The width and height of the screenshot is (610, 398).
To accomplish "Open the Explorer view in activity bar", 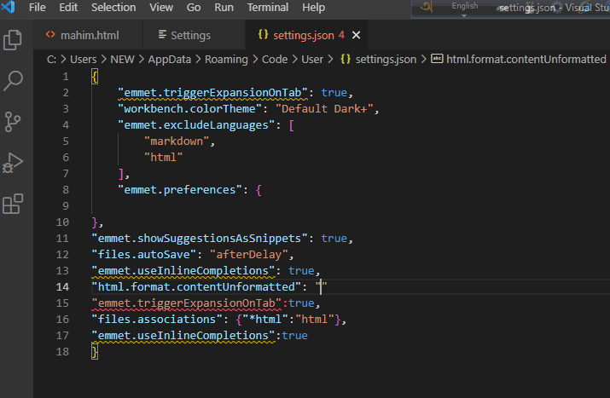I will (x=13, y=40).
